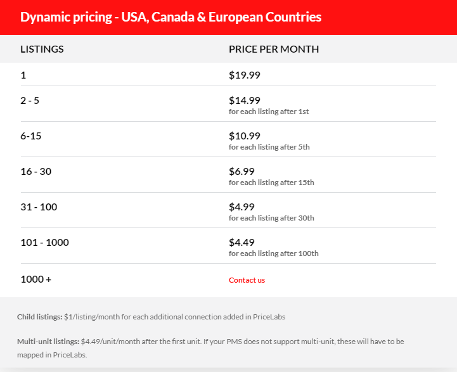This screenshot has height=372, width=457.
Task: Select the 1000 + listings row label
Action: pos(36,279)
